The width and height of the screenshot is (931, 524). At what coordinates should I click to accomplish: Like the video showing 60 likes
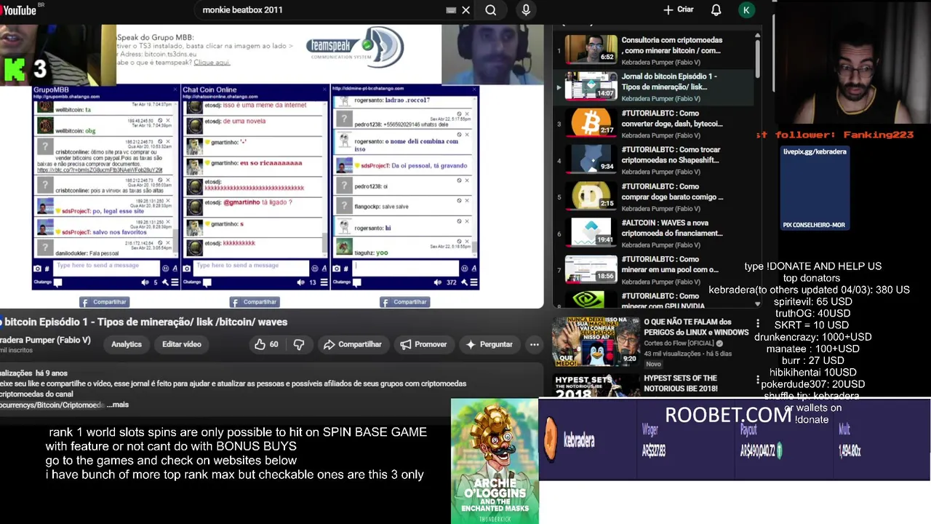pos(266,344)
